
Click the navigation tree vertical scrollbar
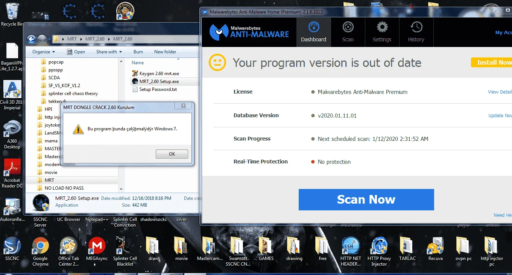(121, 125)
